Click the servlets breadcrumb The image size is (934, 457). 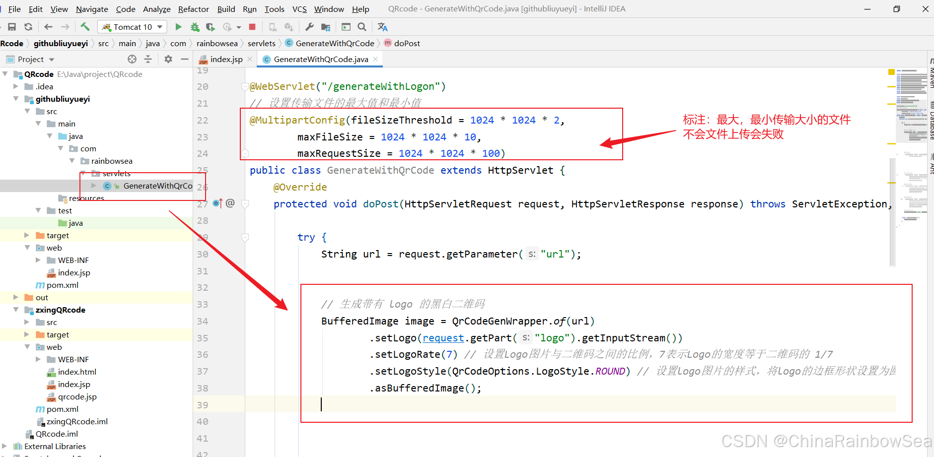pos(261,43)
